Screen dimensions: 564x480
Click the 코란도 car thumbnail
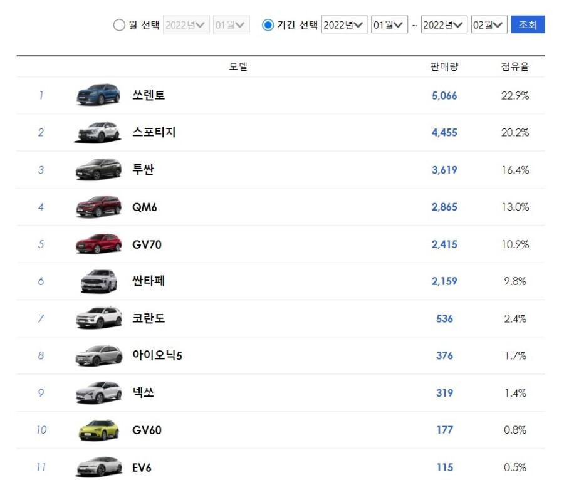(x=98, y=318)
